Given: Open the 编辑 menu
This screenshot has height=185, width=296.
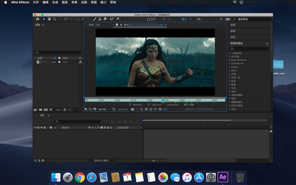Looking at the screenshot, I should tap(45, 2).
